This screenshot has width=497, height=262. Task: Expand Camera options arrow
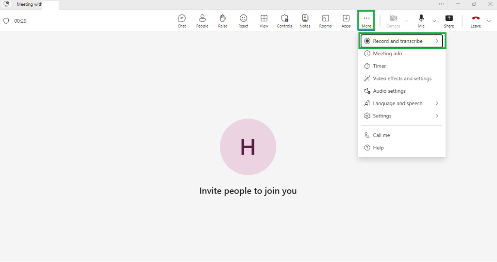coord(406,21)
